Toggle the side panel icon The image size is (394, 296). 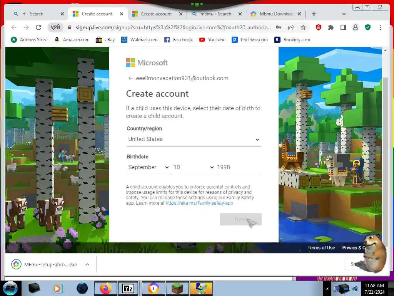pyautogui.click(x=343, y=27)
